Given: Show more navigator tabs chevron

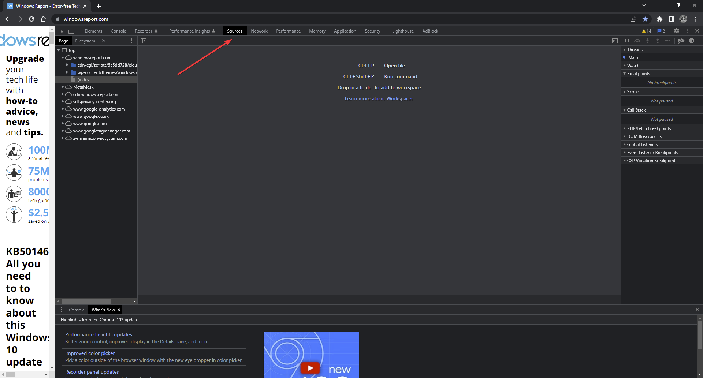Looking at the screenshot, I should coord(104,41).
